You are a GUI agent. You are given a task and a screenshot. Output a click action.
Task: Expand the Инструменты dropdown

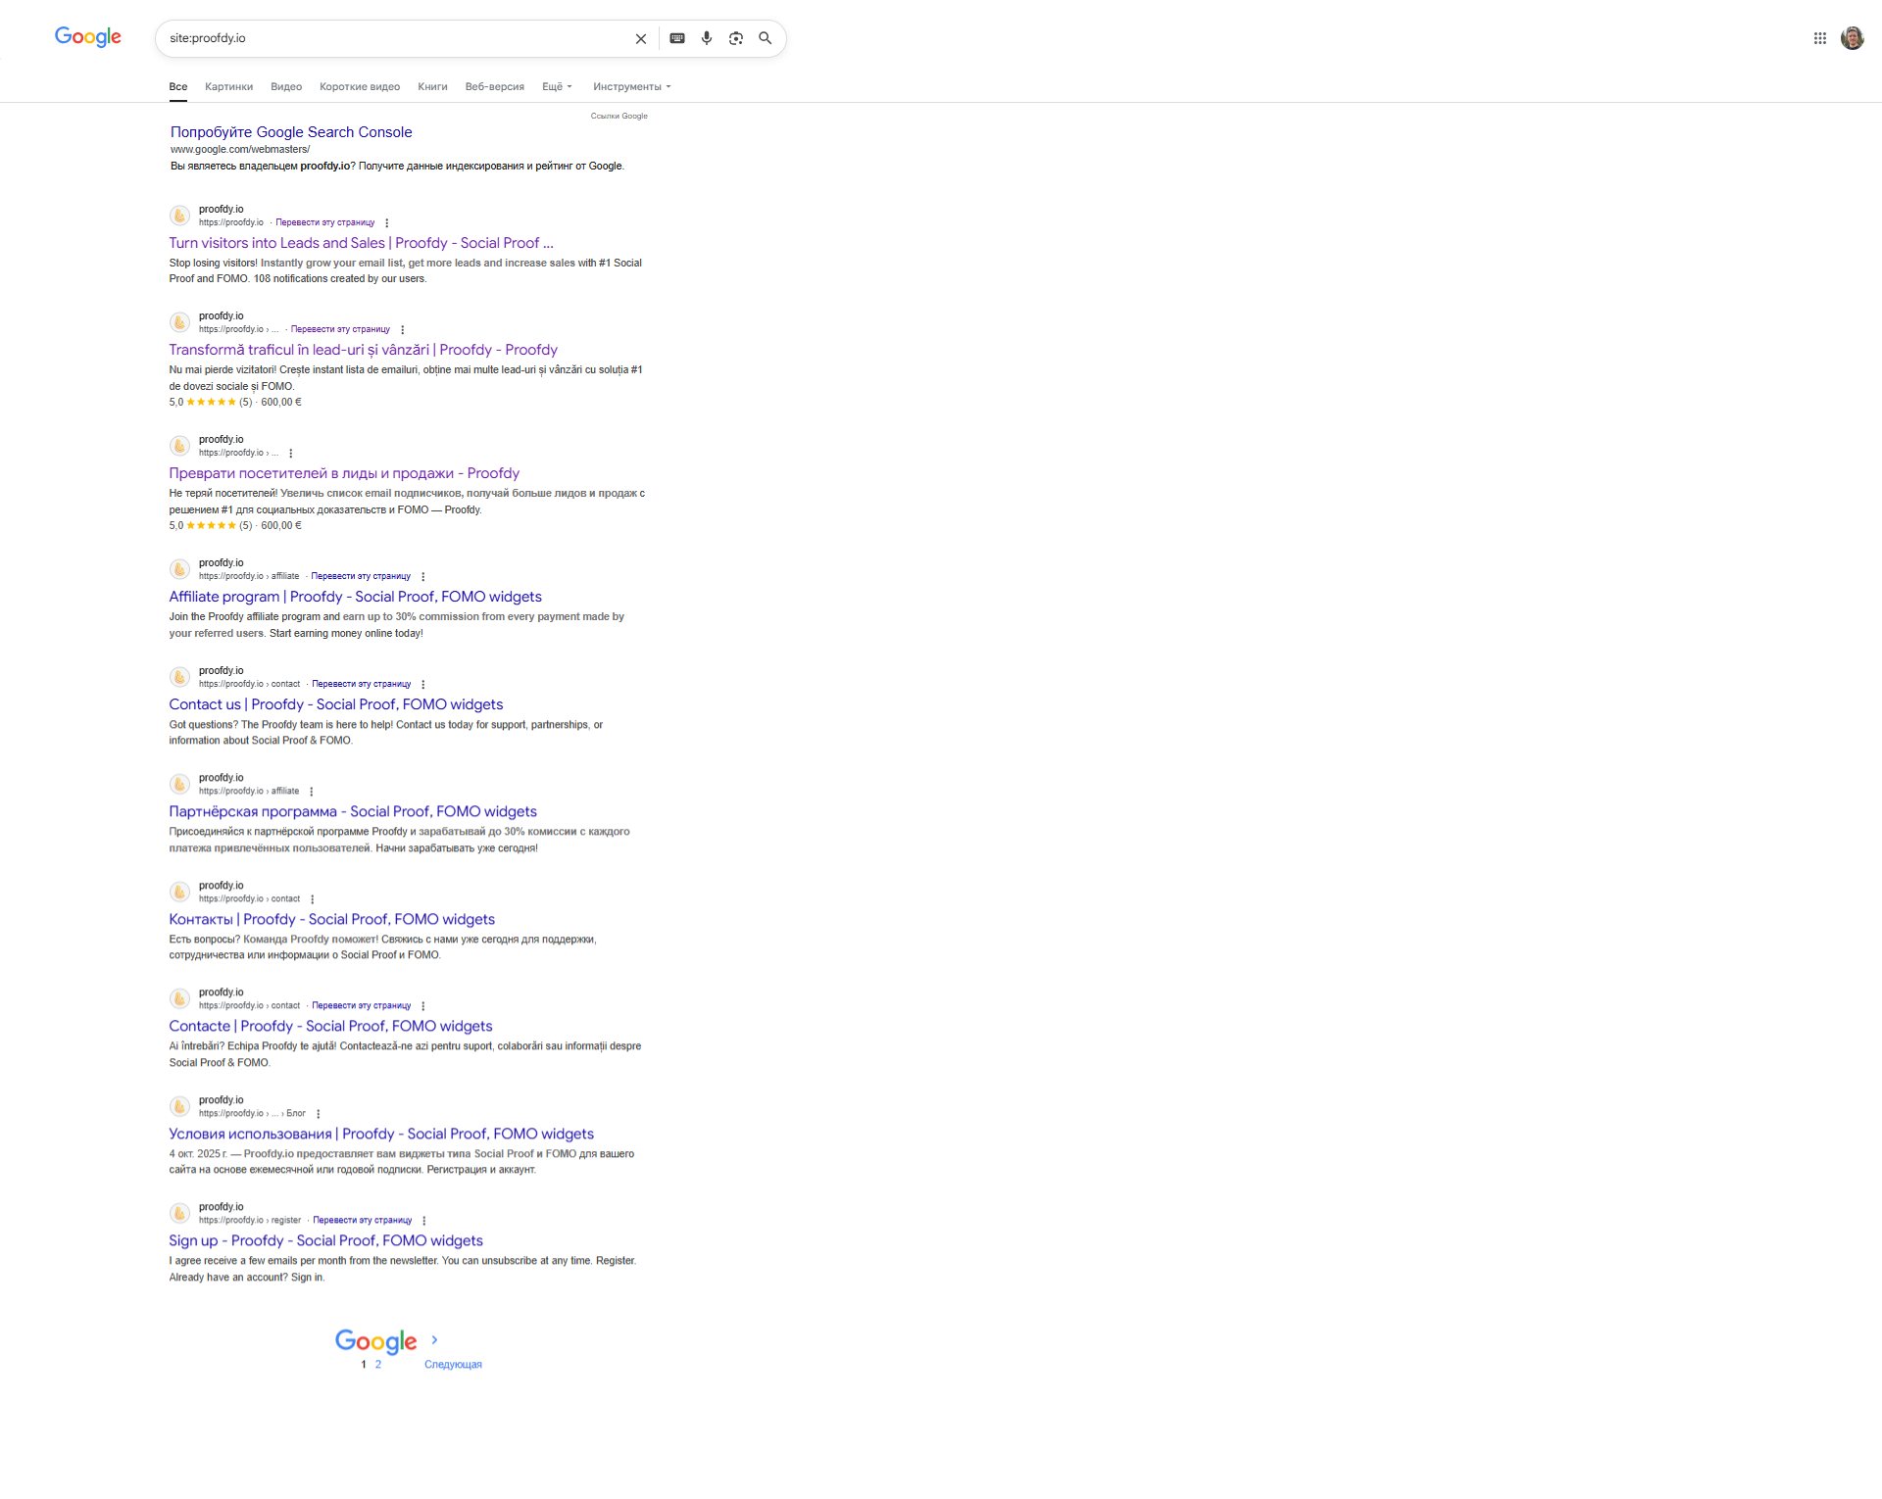pos(632,87)
